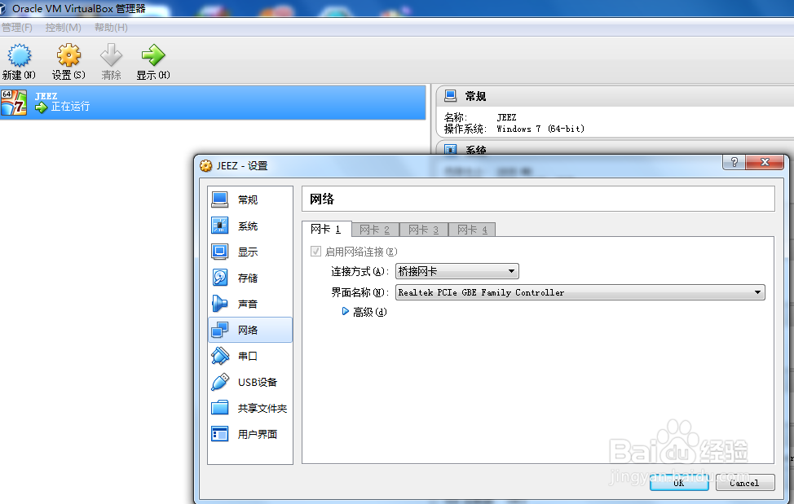Viewport: 794px width, 504px height.
Task: Open Display (显示) settings category
Action: point(250,252)
